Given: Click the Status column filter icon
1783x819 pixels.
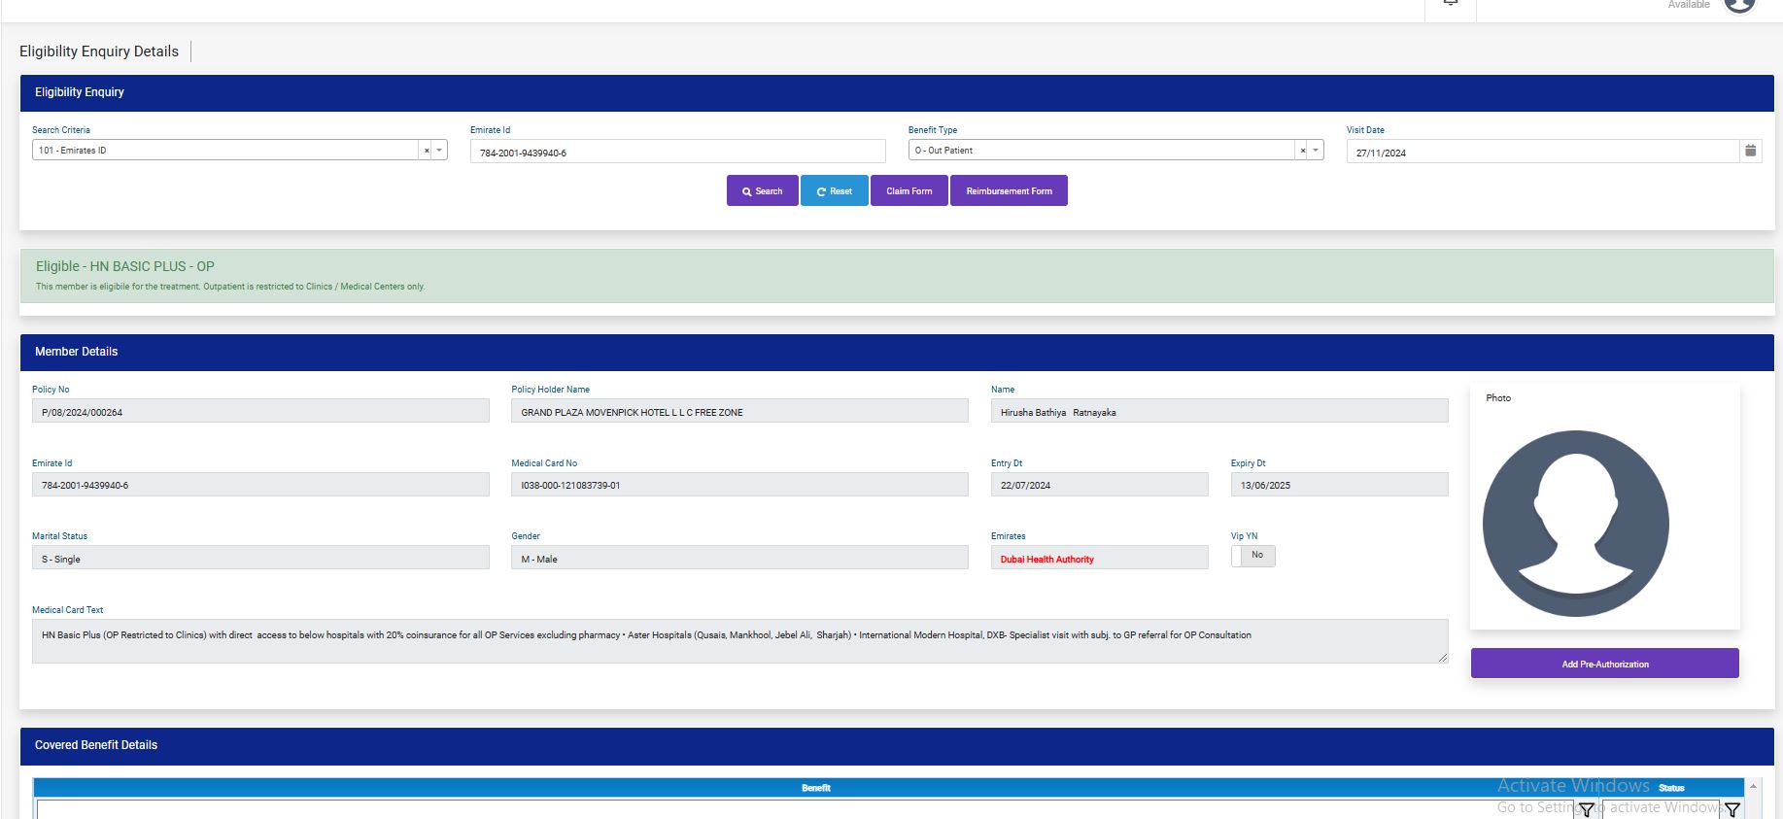Looking at the screenshot, I should click(x=1732, y=809).
